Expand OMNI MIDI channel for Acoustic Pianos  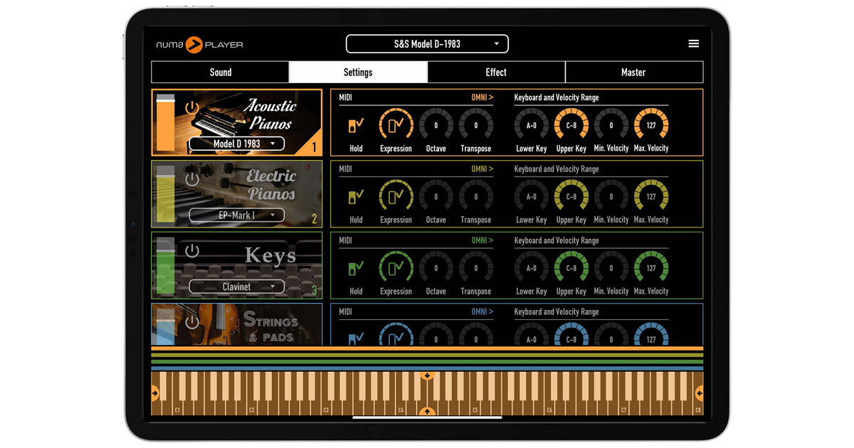482,97
